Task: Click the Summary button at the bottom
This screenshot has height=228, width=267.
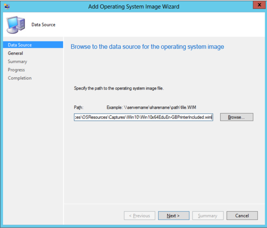Action: 208,216
